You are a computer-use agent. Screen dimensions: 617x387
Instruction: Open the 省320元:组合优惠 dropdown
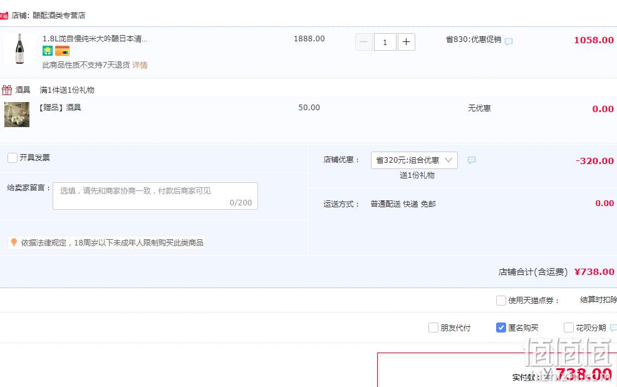[414, 160]
